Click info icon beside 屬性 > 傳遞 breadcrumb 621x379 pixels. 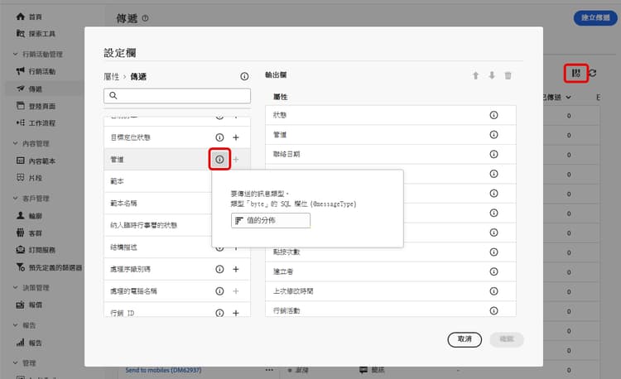pyautogui.click(x=244, y=76)
